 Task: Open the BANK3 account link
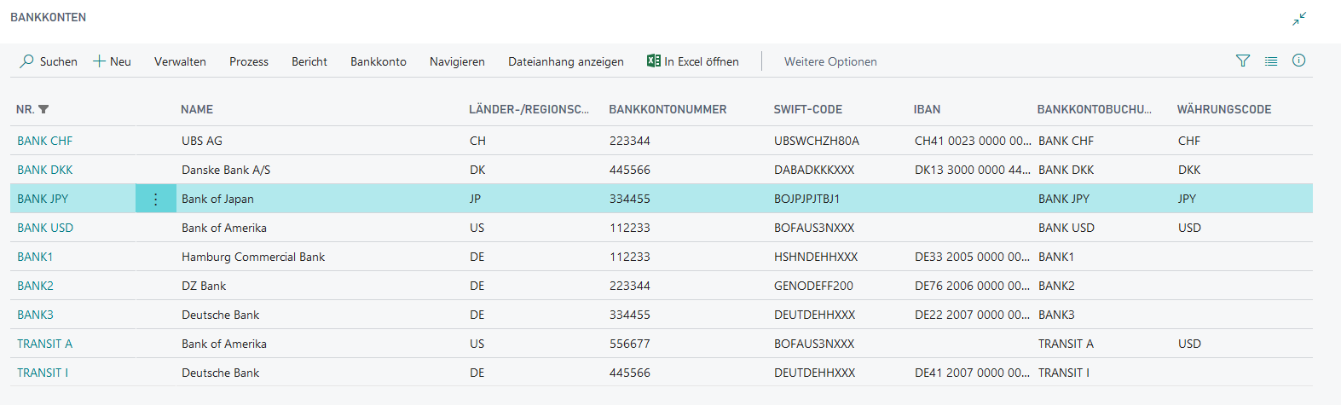[35, 315]
